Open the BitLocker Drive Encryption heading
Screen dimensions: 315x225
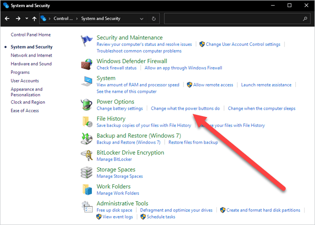pos(130,153)
